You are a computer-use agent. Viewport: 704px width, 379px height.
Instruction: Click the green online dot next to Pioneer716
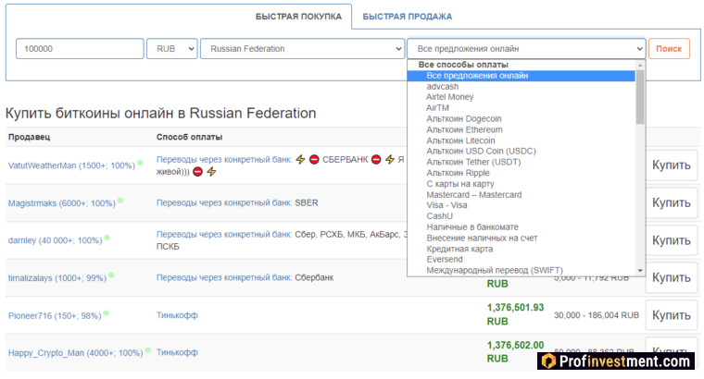point(106,312)
